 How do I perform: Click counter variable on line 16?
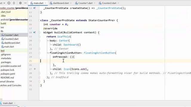(x=55, y=24)
